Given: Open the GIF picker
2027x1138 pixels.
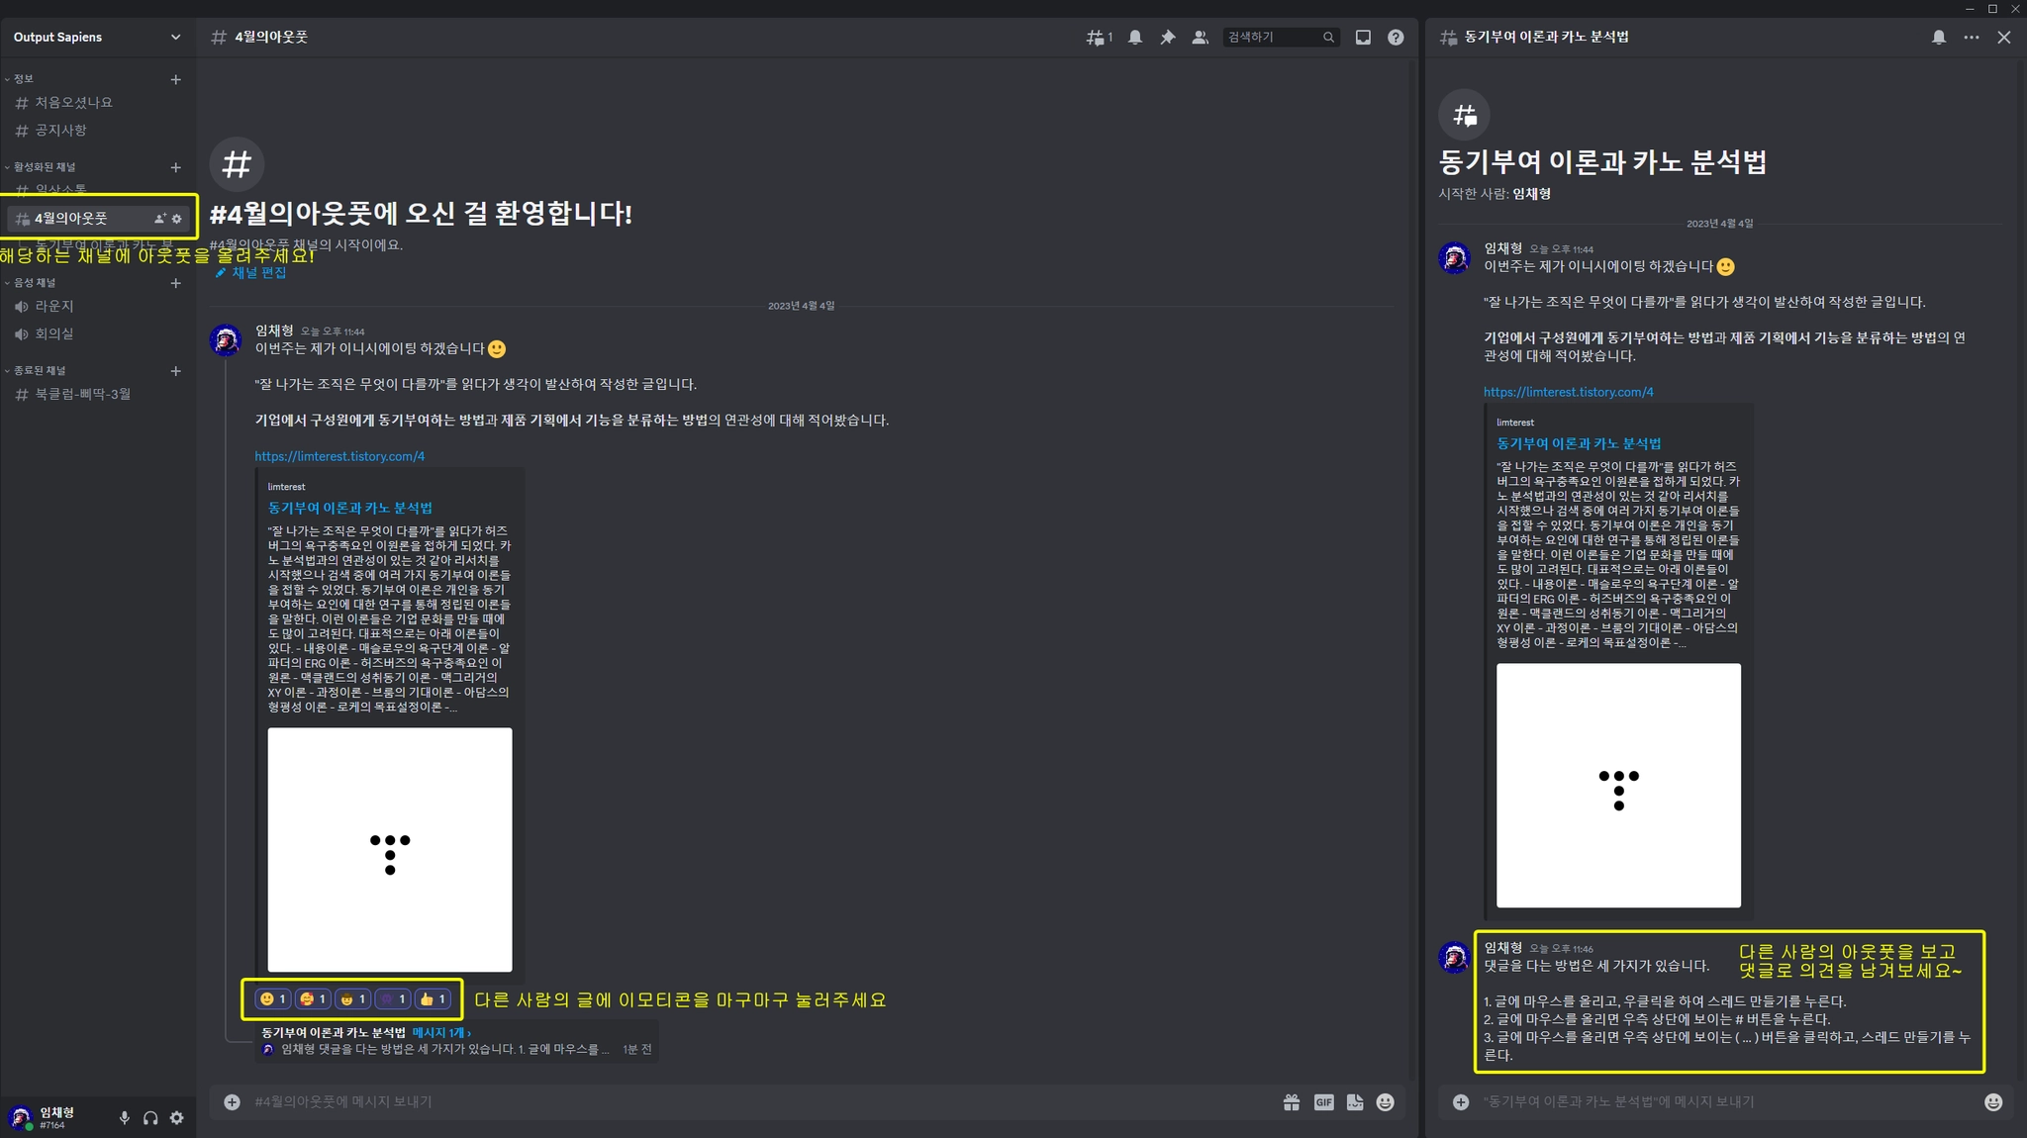Looking at the screenshot, I should (1323, 1101).
